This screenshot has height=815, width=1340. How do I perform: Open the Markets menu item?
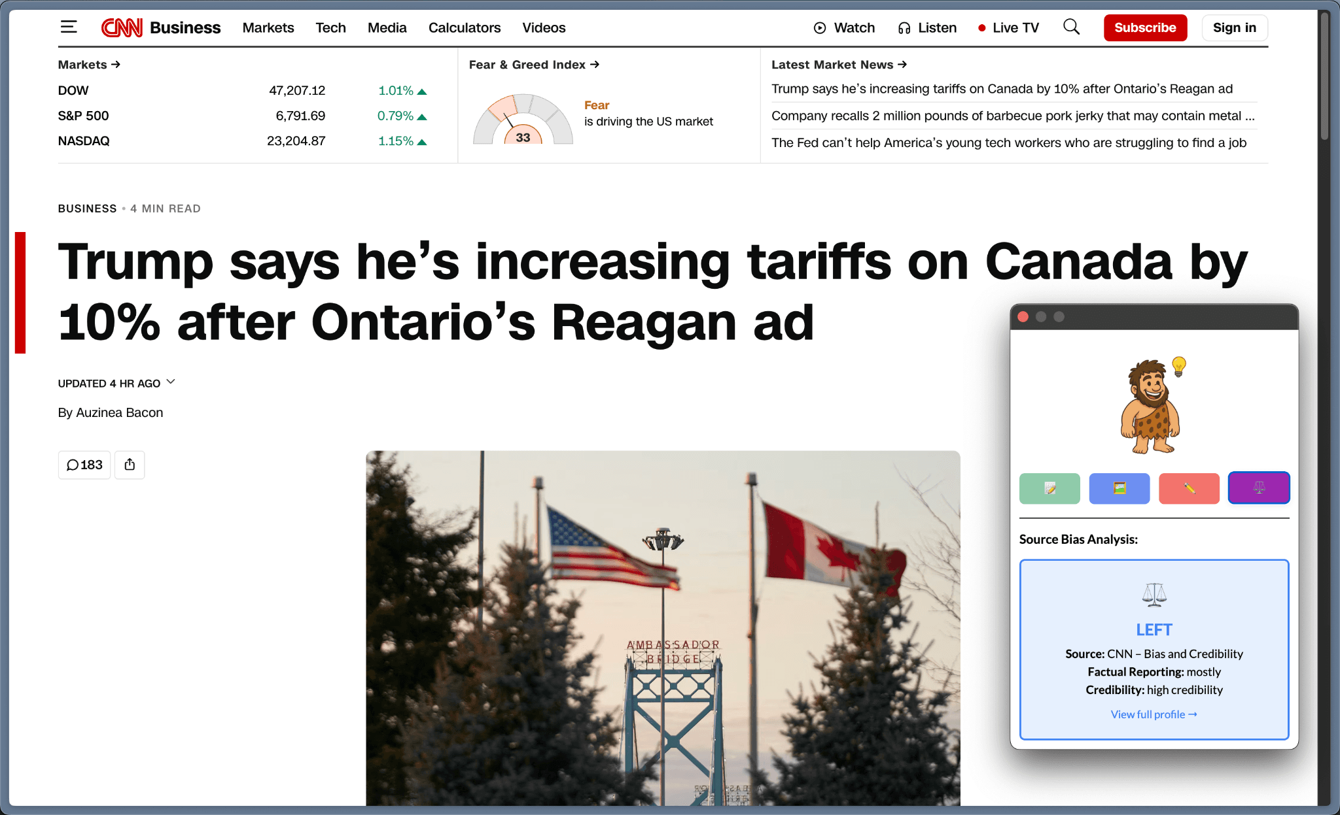click(268, 27)
